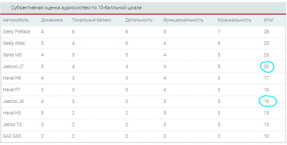
Task: Click the Детальность column header
Action: (x=139, y=20)
